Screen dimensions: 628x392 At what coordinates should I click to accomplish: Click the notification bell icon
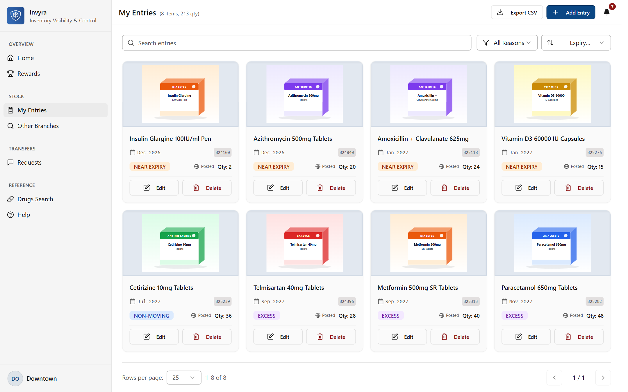[x=606, y=12]
